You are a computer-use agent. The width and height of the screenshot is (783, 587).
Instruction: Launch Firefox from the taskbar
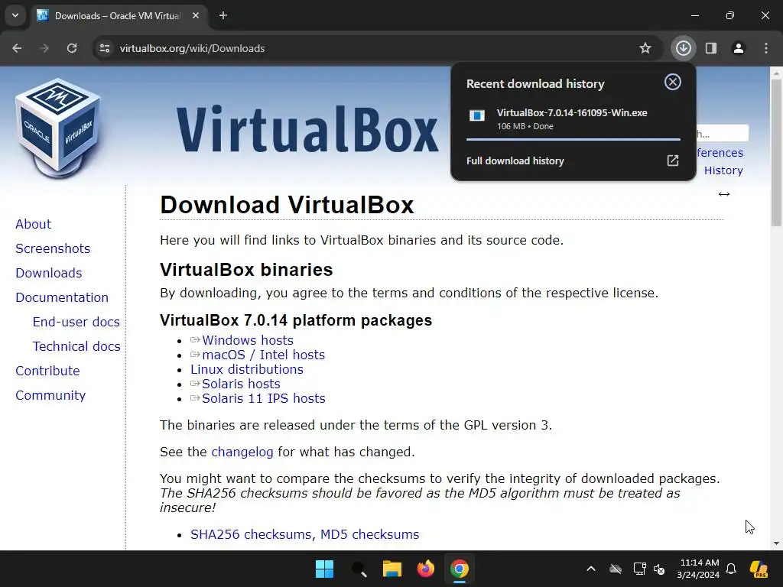coord(425,569)
